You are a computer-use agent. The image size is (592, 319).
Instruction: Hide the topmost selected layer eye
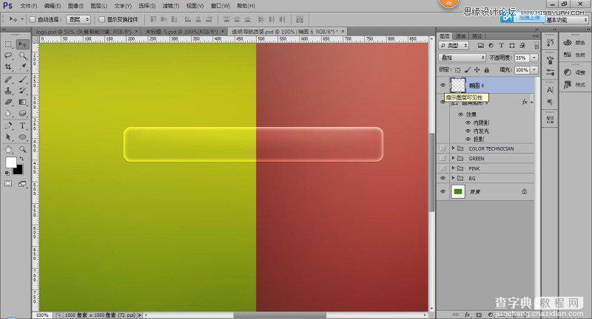[443, 86]
